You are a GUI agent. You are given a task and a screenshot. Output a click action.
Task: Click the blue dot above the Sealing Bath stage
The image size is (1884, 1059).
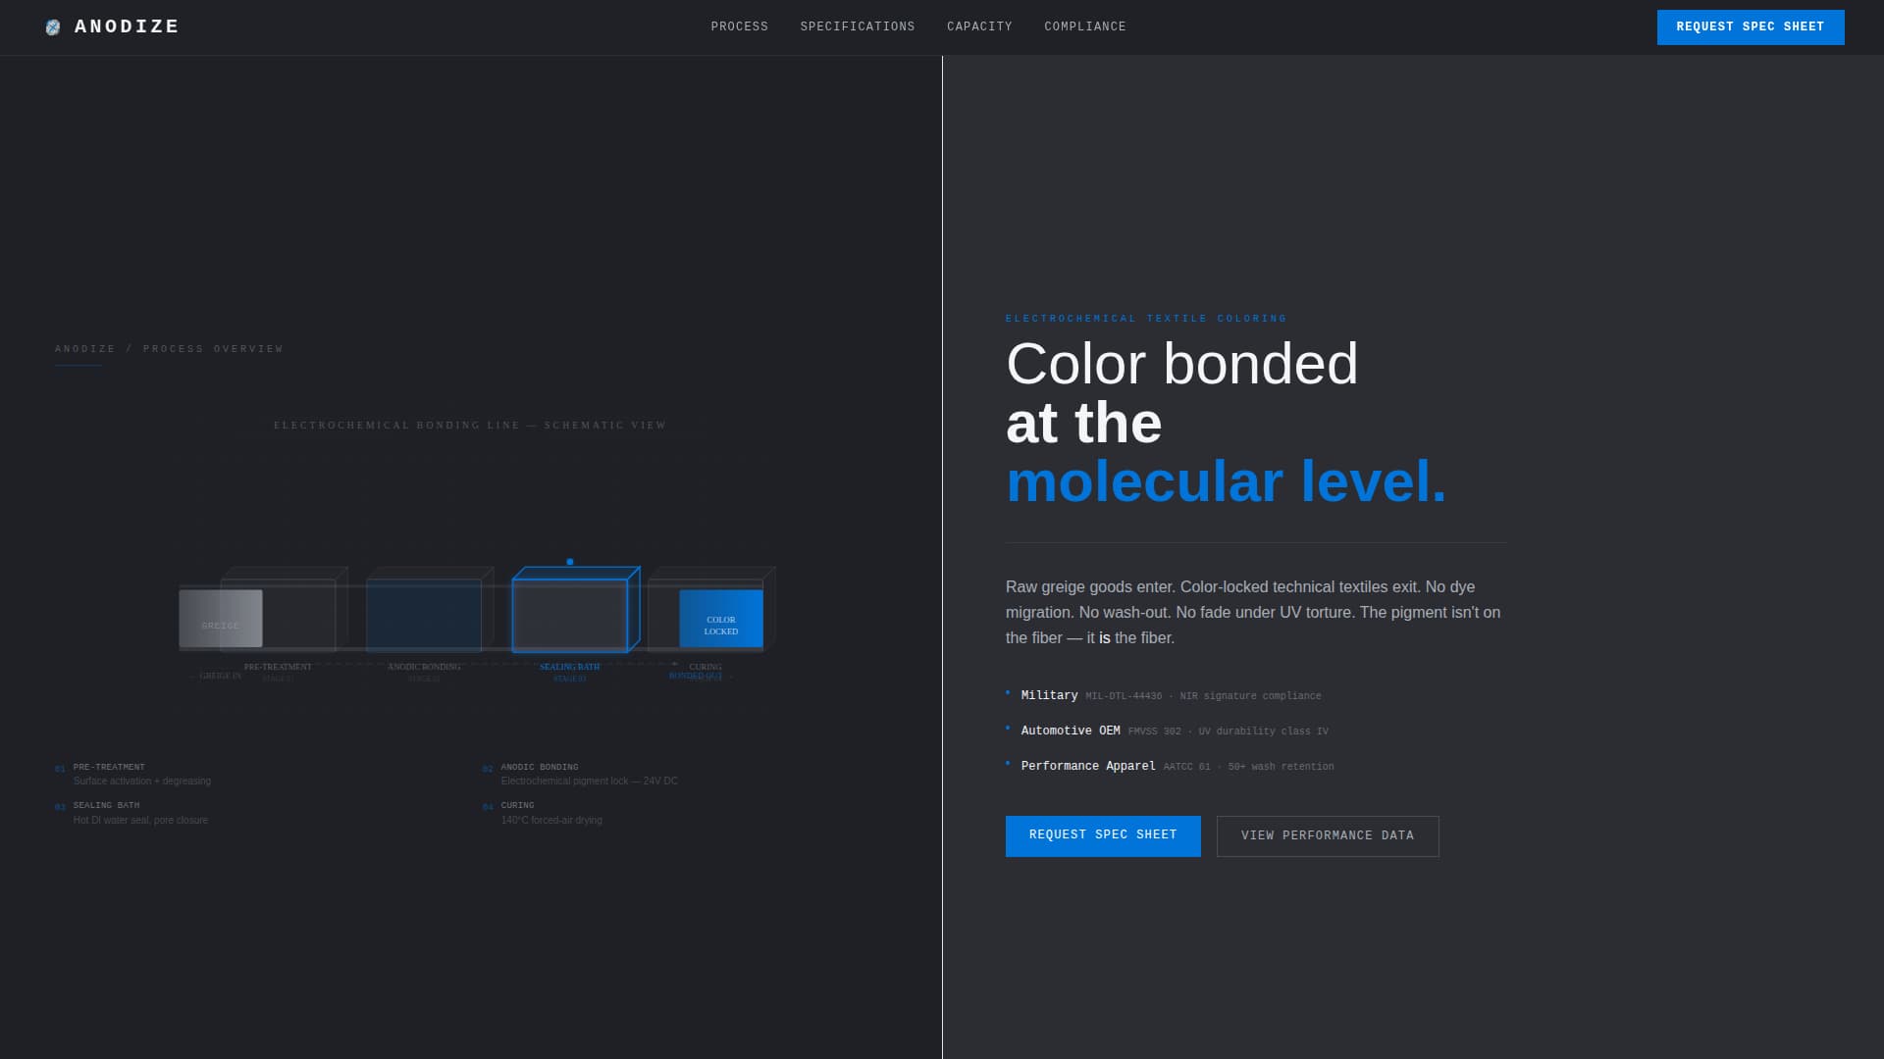click(x=572, y=562)
